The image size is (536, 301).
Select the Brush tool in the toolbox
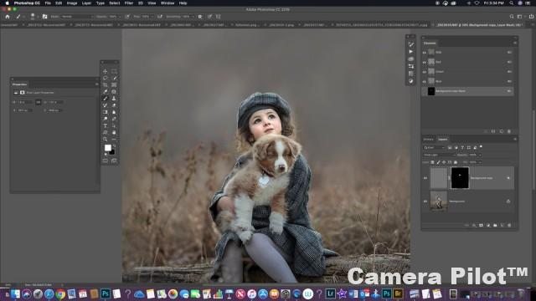click(x=106, y=99)
